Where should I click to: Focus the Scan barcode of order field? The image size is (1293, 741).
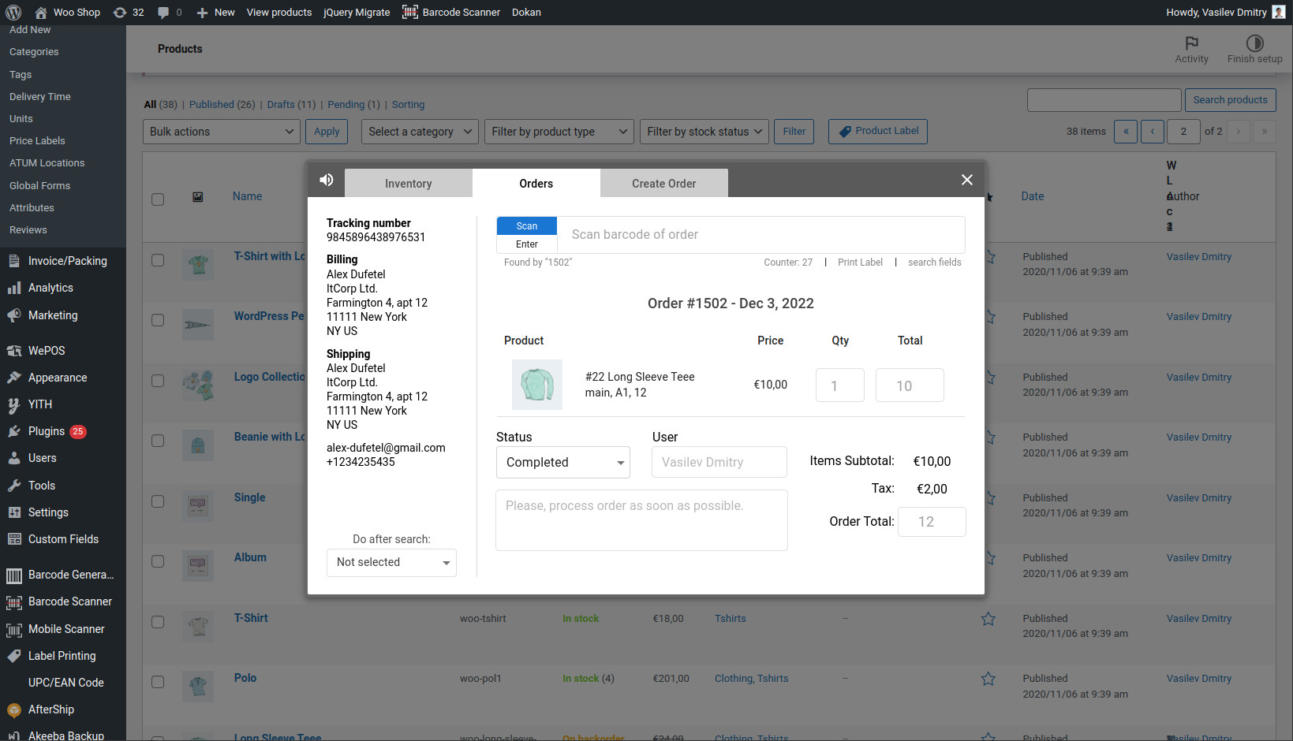coord(761,235)
